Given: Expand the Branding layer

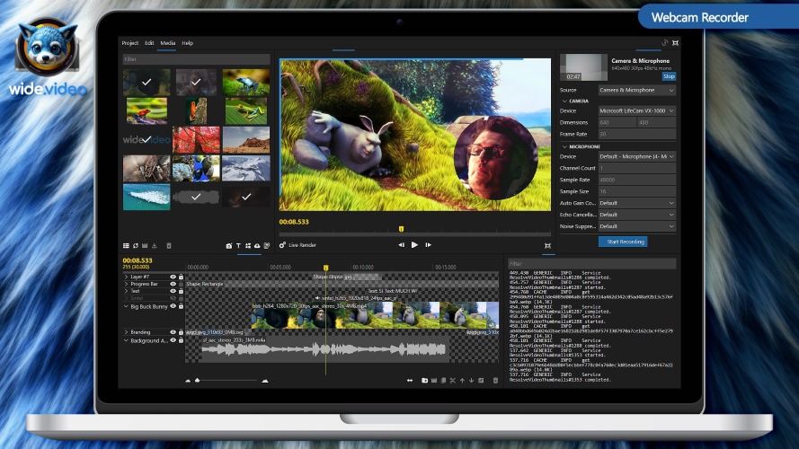Looking at the screenshot, I should coord(126,332).
